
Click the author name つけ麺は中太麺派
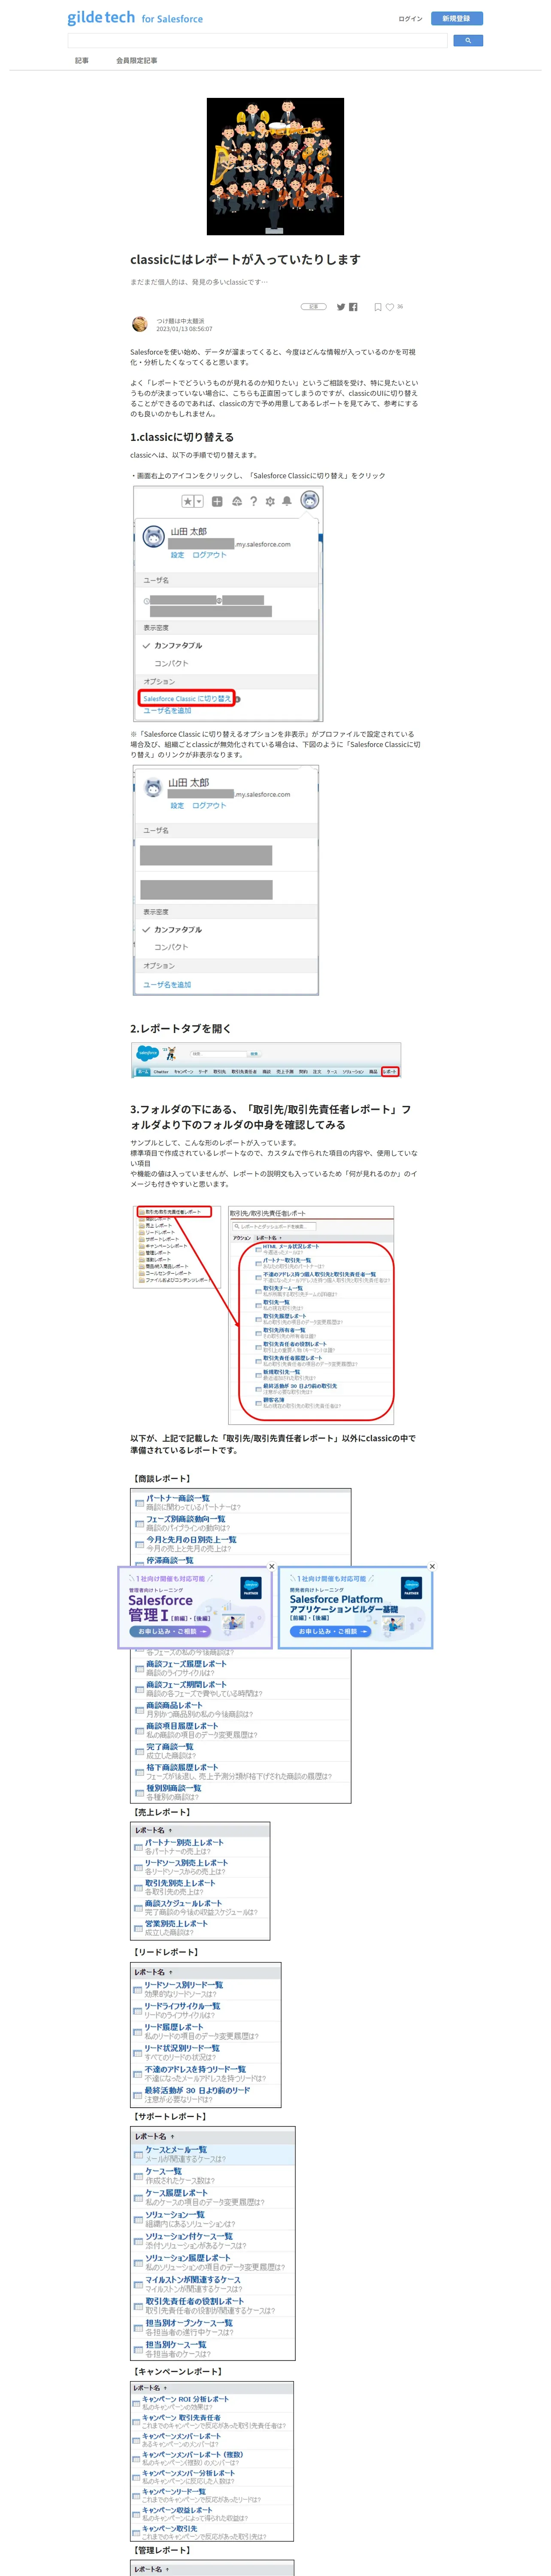pyautogui.click(x=180, y=321)
